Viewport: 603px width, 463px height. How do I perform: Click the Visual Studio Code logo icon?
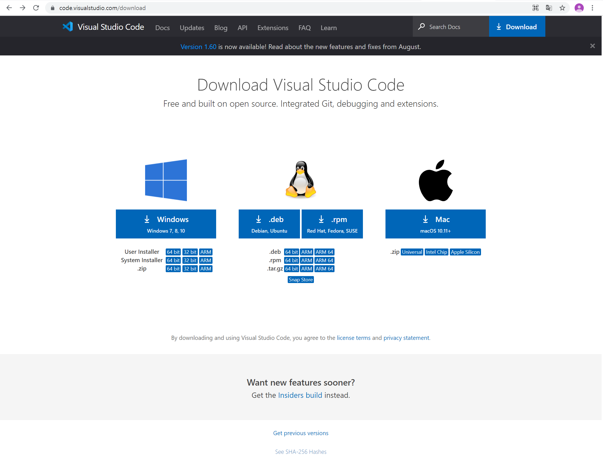(68, 27)
